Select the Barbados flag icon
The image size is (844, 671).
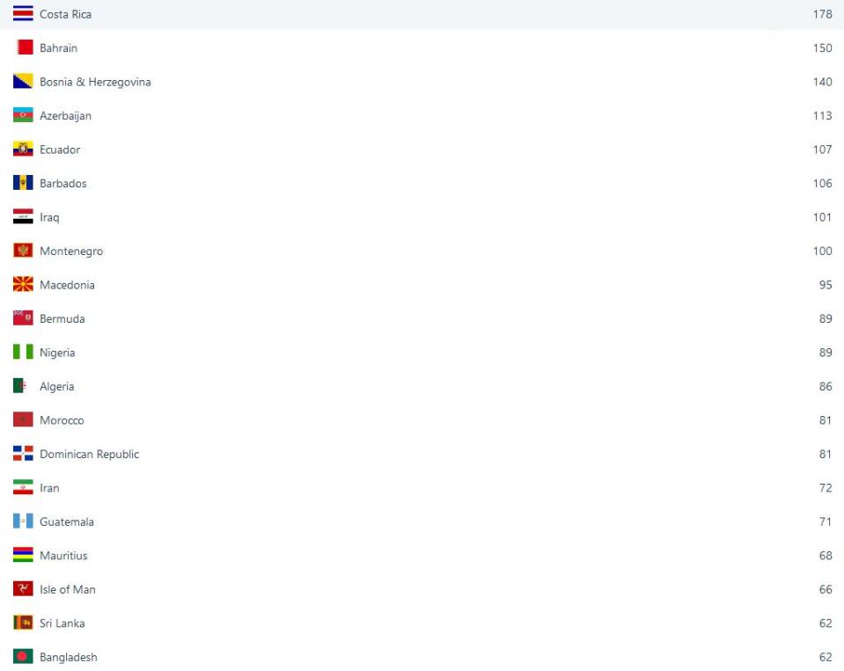23,183
